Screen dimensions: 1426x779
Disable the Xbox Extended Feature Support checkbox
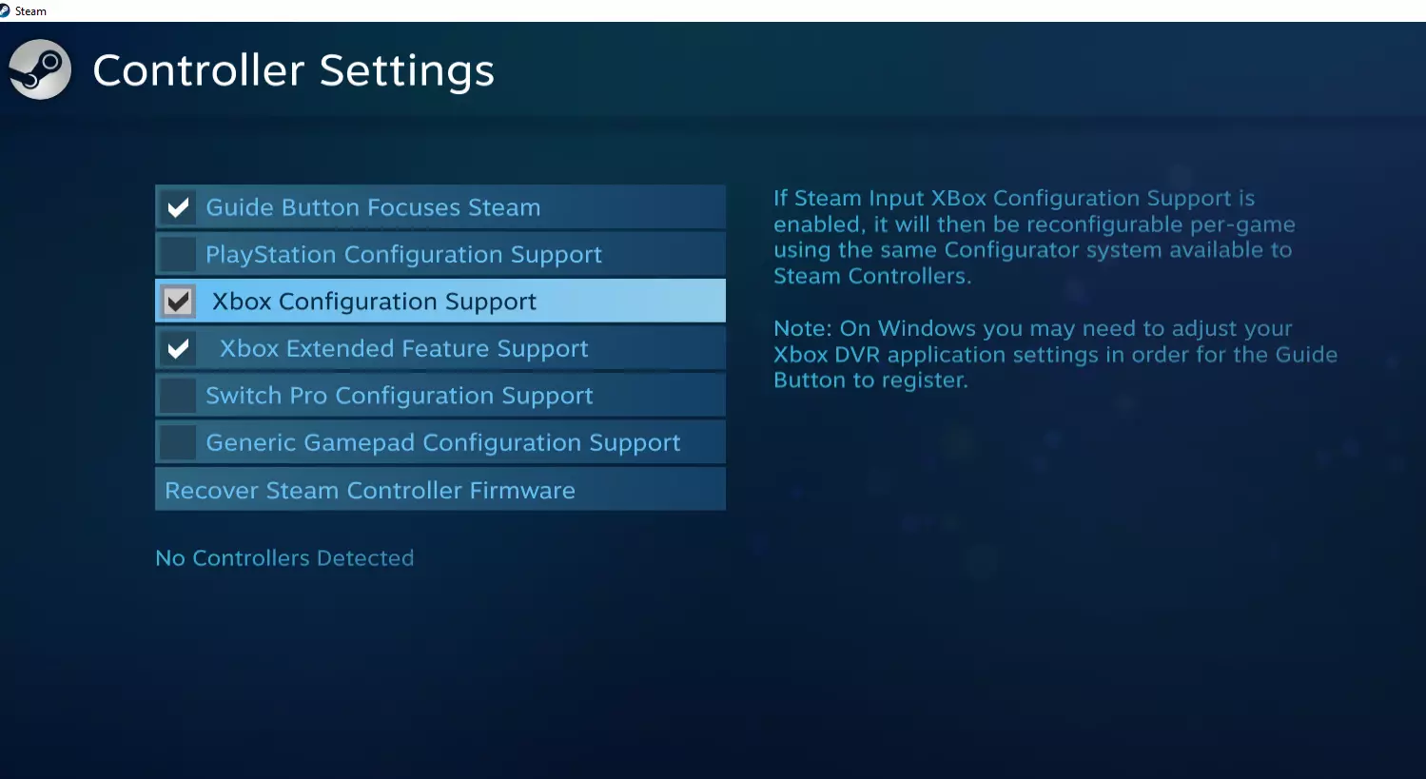178,348
